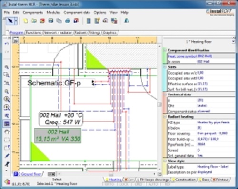Open the Modules menu
This screenshot has height=189, width=238.
[53, 12]
